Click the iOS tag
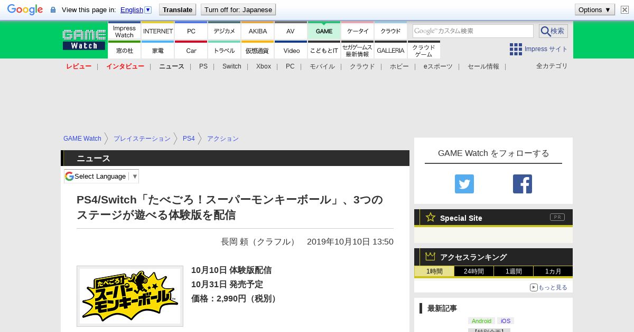The width and height of the screenshot is (634, 332). [506, 321]
